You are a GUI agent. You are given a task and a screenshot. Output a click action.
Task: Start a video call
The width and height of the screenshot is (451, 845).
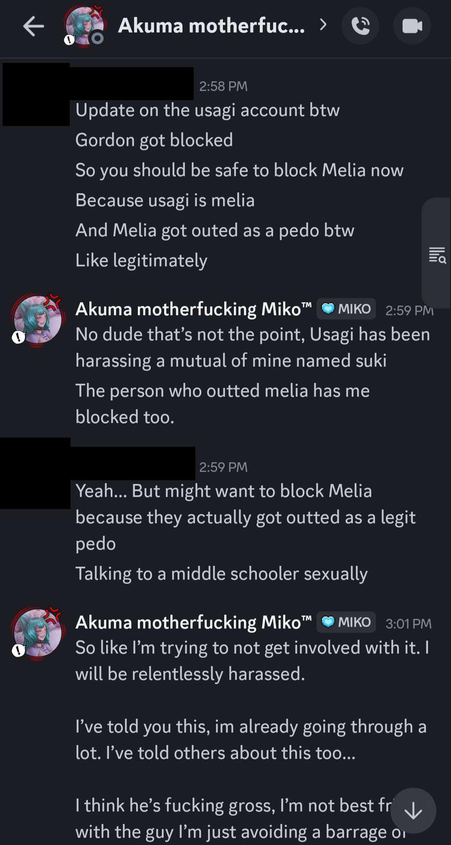tap(412, 26)
